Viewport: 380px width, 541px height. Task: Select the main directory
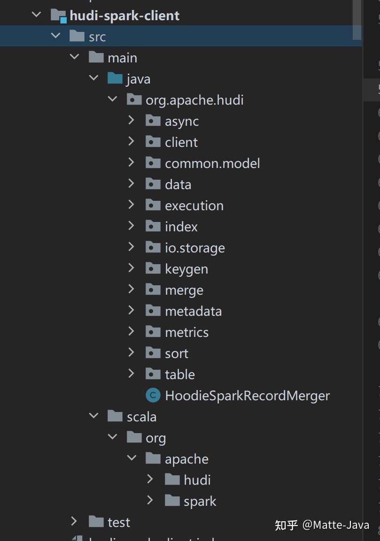(x=122, y=58)
